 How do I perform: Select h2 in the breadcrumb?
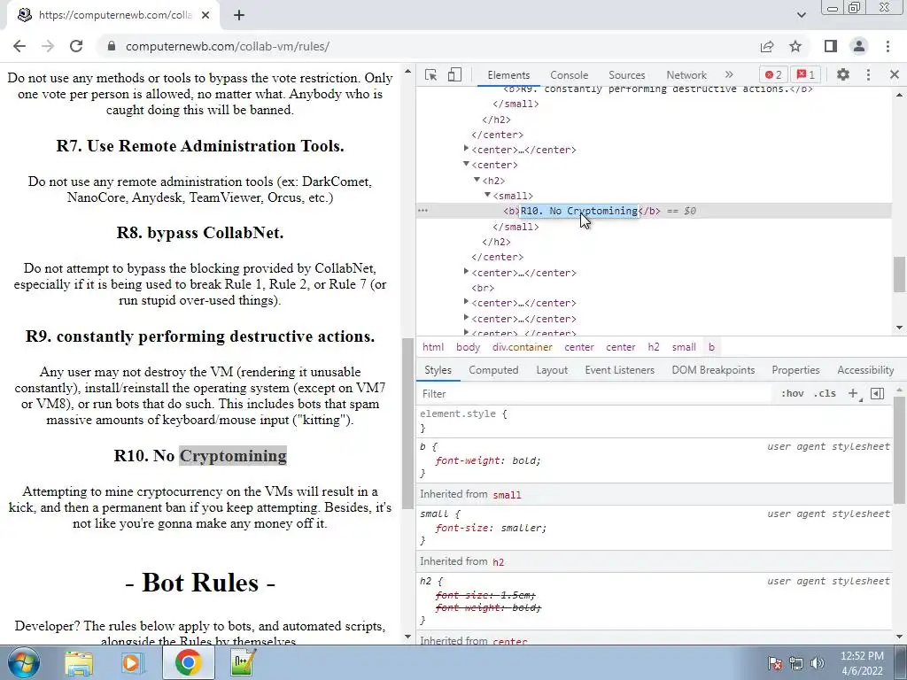point(654,347)
